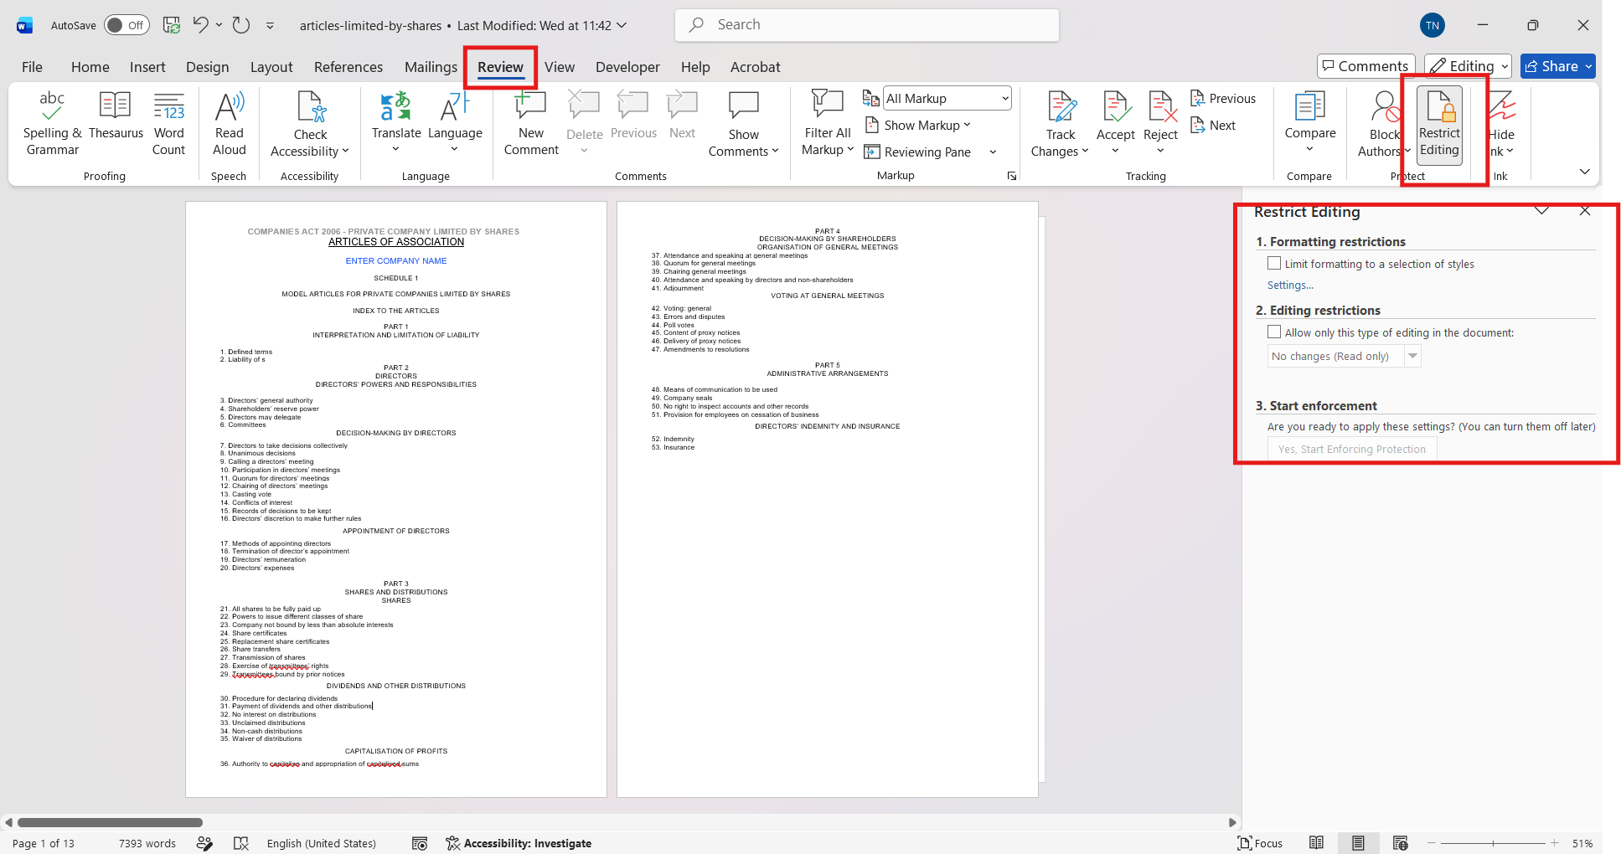Open the Editing mode dropdown
This screenshot has height=854, width=1621.
click(1469, 66)
